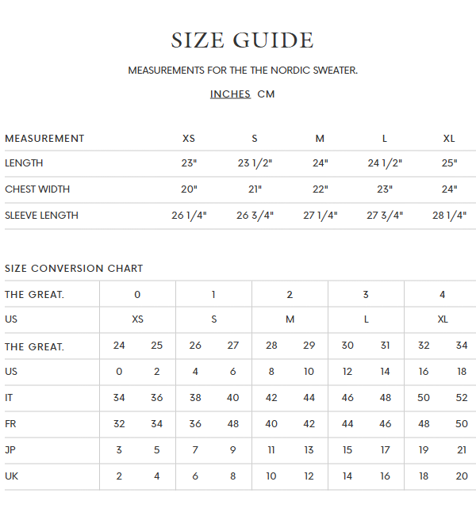This screenshot has height=516, width=476.
Task: Select the INCHES unit option
Action: click(x=230, y=94)
